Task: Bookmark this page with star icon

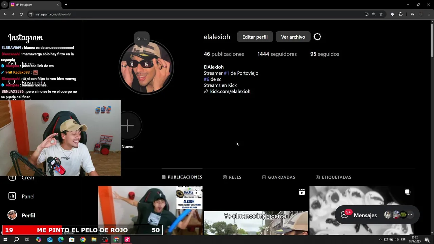Action: click(381, 14)
